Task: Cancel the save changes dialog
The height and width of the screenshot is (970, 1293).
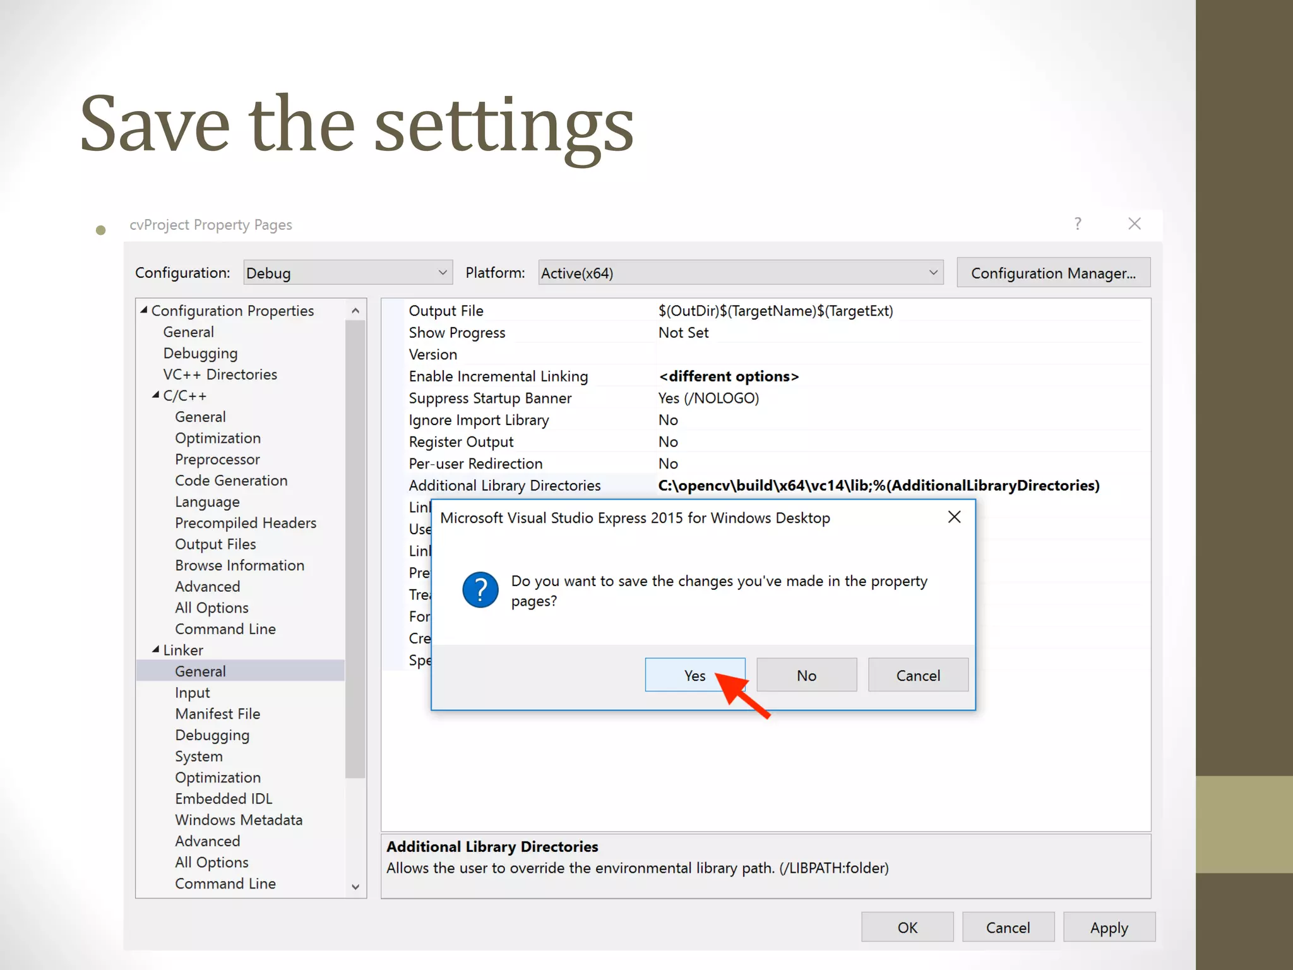Action: (x=917, y=675)
